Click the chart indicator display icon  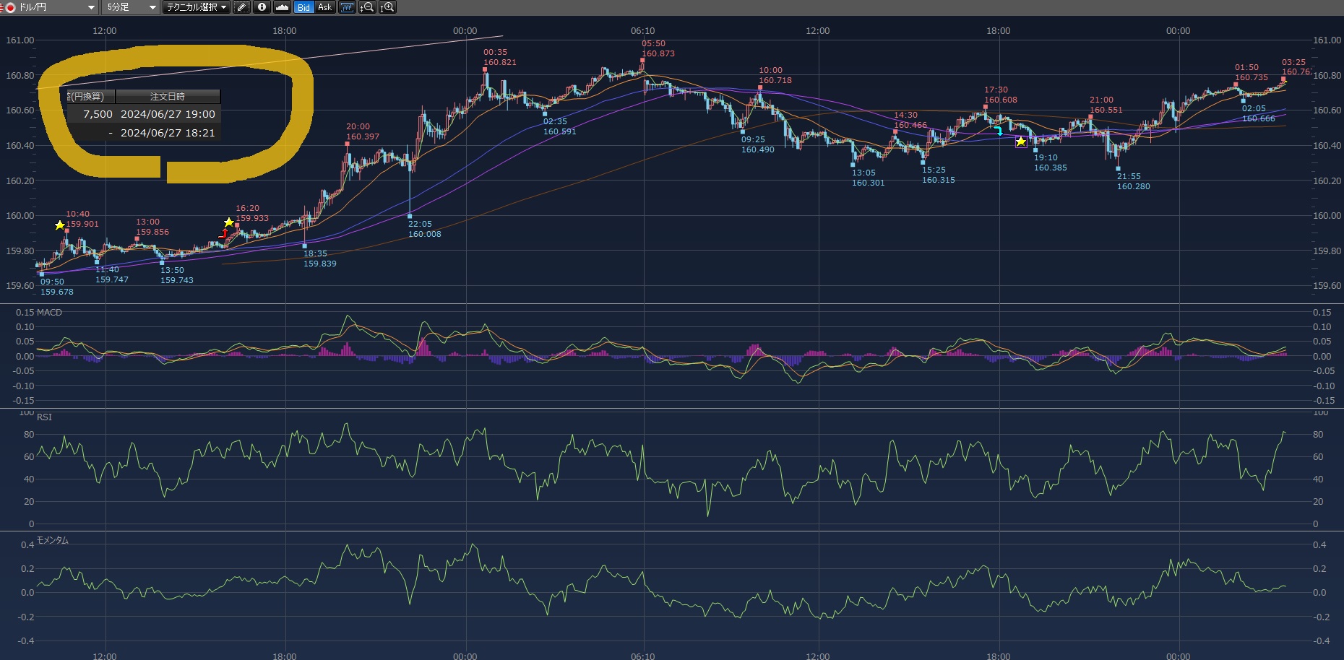click(348, 7)
